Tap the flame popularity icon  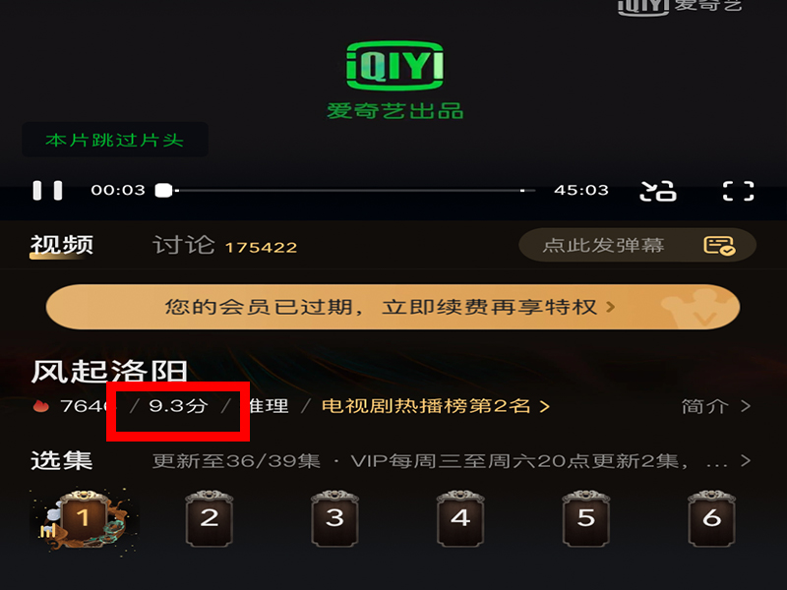41,406
